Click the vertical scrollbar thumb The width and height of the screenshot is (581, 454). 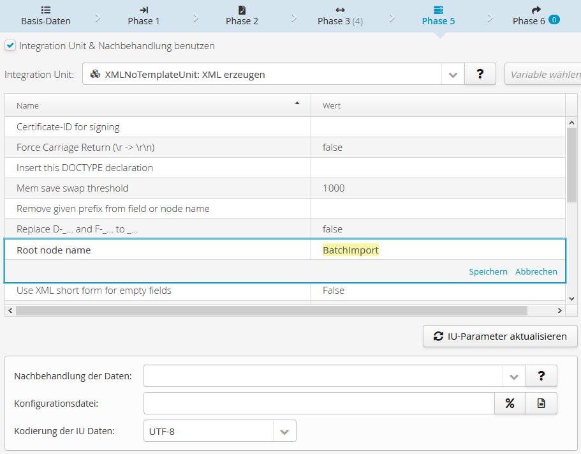(x=571, y=165)
